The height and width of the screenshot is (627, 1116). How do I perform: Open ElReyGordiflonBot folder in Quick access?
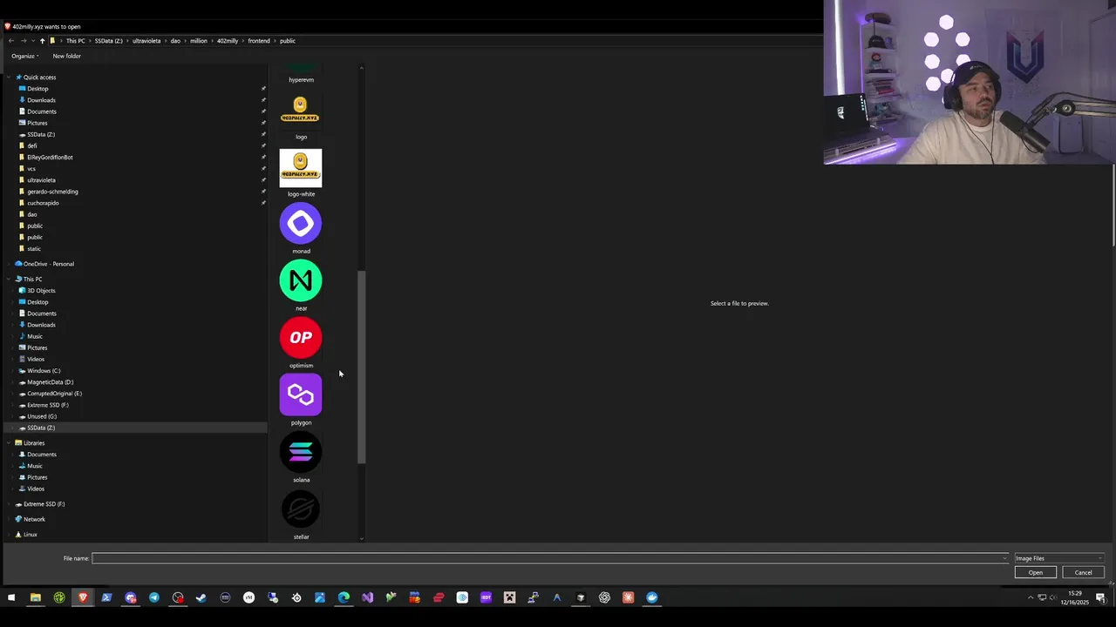[x=50, y=158]
